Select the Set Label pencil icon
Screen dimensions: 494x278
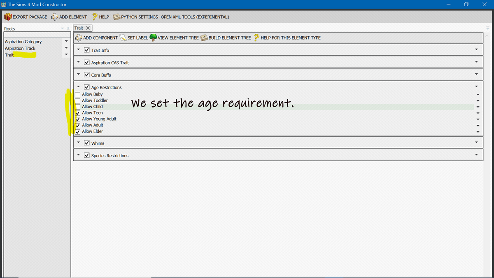coord(123,37)
